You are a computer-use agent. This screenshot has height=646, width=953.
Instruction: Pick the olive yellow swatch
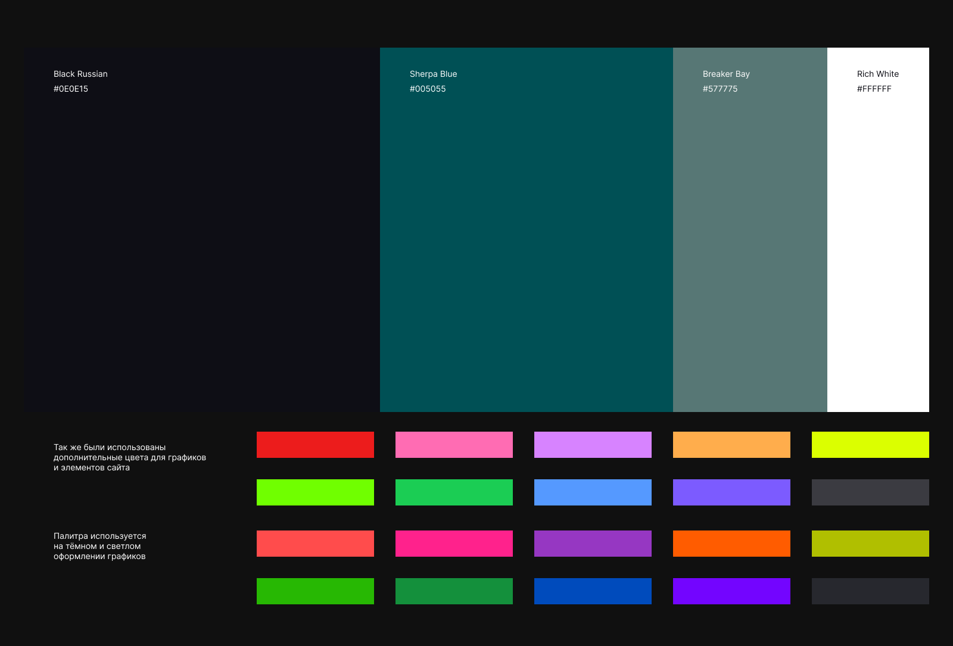point(870,544)
